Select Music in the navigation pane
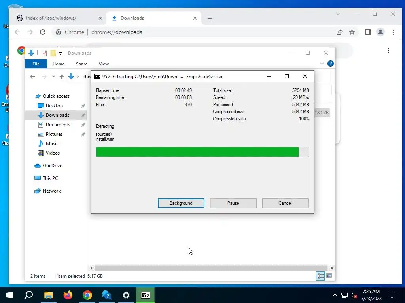 (52, 144)
